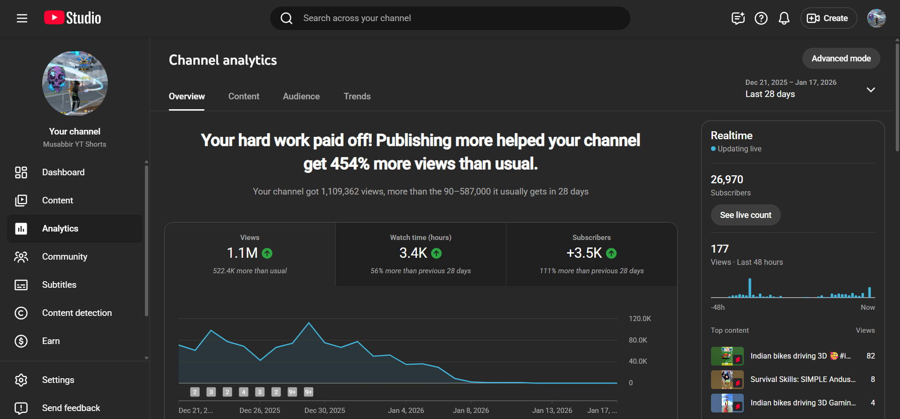Open Dashboard from the sidebar
The image size is (900, 419).
(63, 172)
